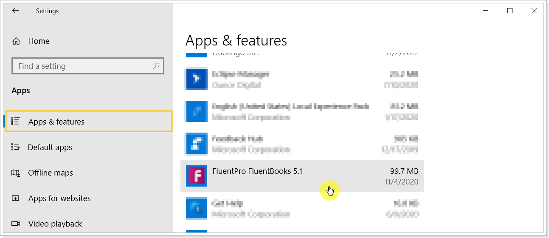Click the Video playback camera icon
The height and width of the screenshot is (238, 549).
coord(16,224)
